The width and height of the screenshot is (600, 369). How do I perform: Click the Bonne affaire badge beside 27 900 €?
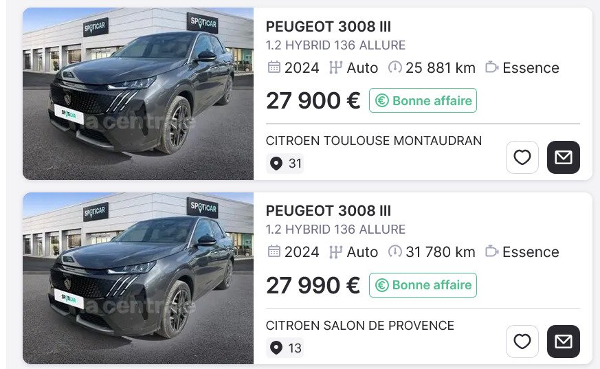[423, 100]
